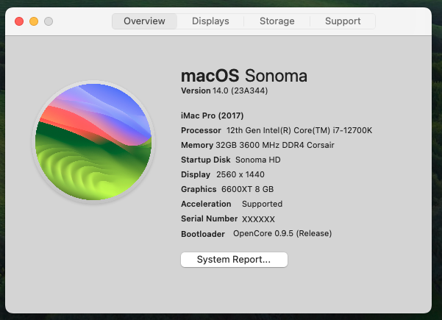Close the About This Mac window
The image size is (442, 320).
[19, 21]
